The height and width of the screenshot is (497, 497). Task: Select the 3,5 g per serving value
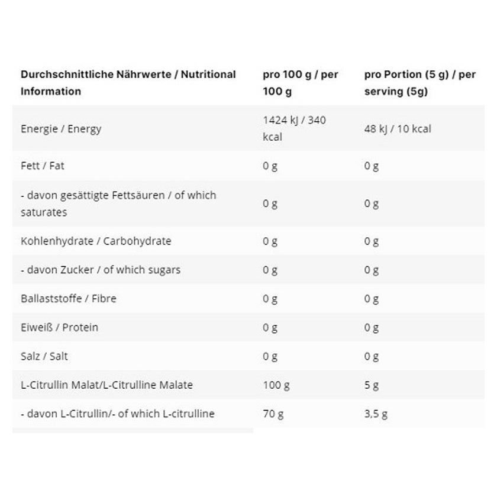pyautogui.click(x=376, y=414)
